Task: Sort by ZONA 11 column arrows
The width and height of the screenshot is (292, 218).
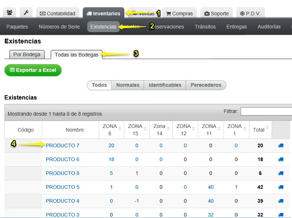Action: [x=219, y=128]
